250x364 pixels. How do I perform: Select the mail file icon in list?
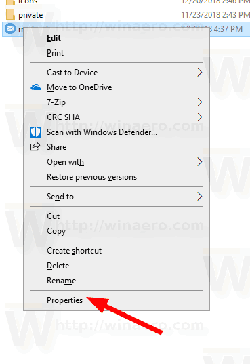[10, 28]
